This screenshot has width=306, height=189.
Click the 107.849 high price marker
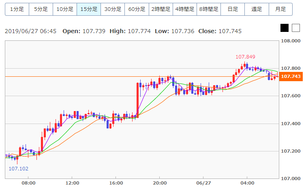[x=245, y=57]
